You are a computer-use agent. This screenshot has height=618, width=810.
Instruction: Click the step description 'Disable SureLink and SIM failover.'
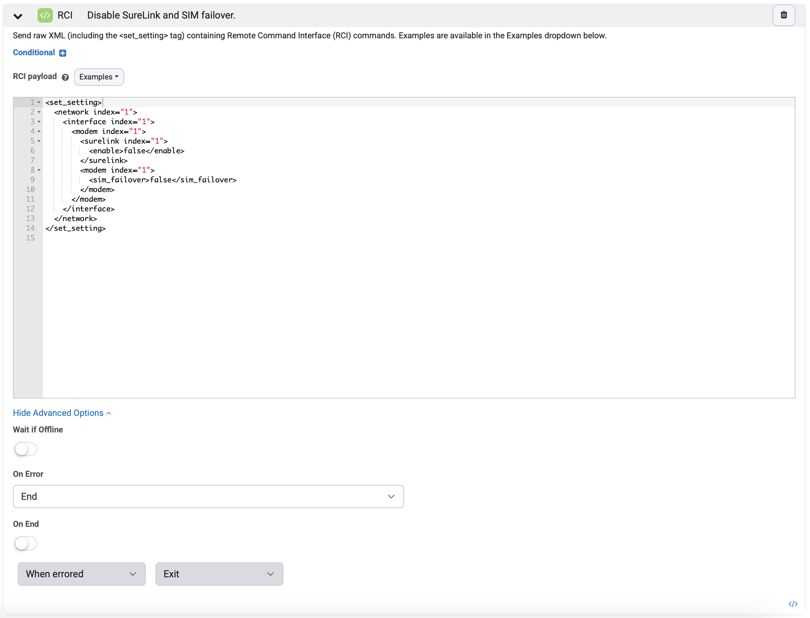tap(161, 15)
